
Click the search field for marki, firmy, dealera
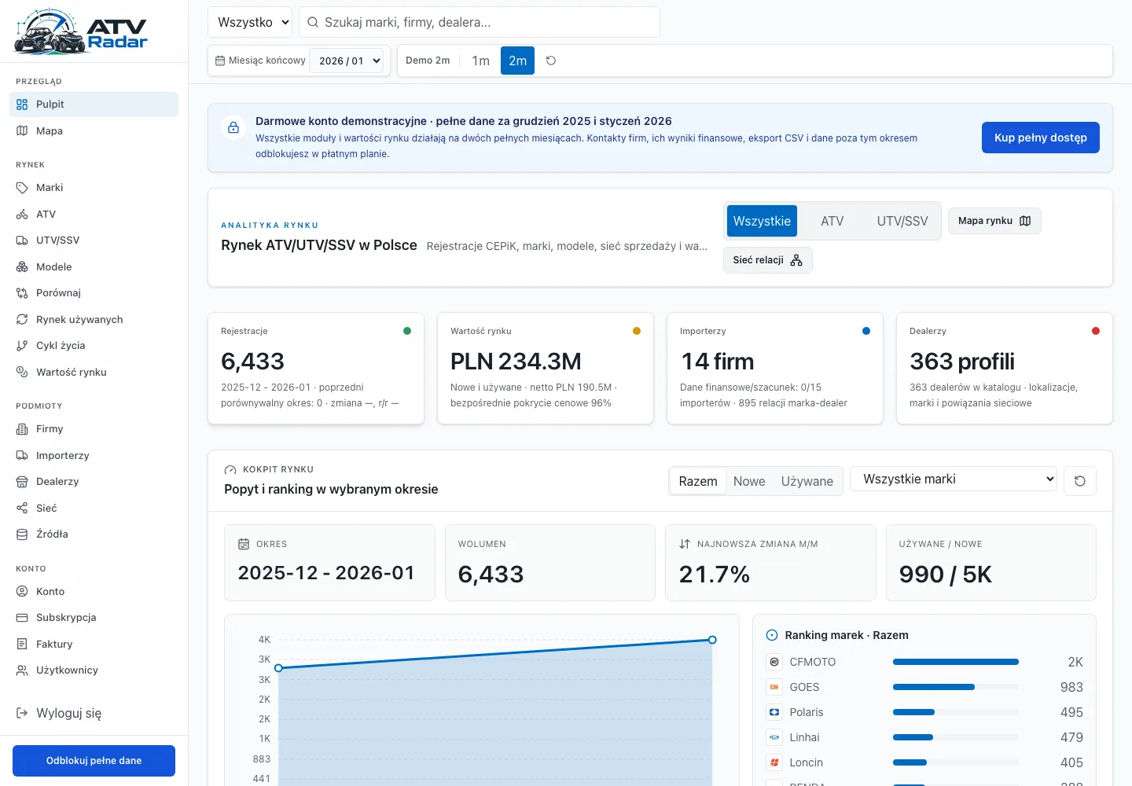480,22
